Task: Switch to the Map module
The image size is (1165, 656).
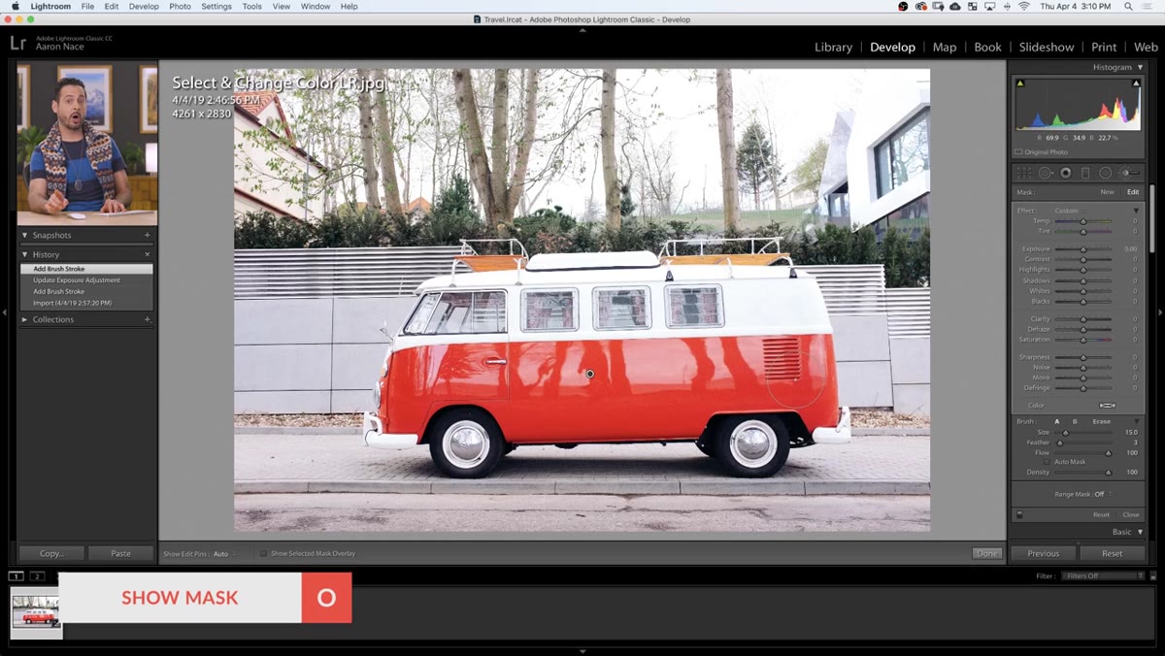Action: [x=945, y=47]
